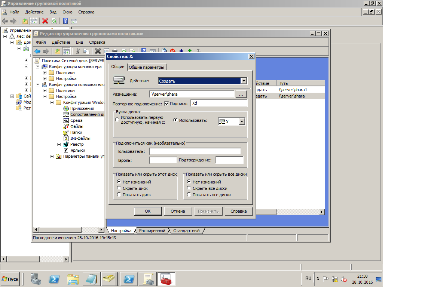Open the Действие dropdown showing Создать
The height and width of the screenshot is (287, 431).
244,81
